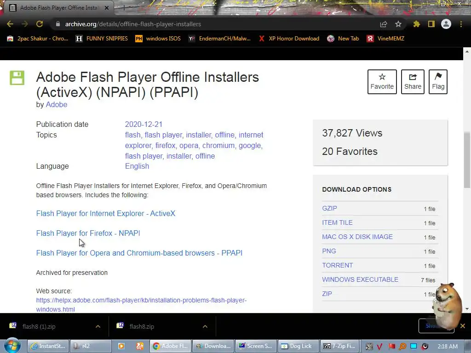
Task: Select the ITEM TILE download option
Action: [x=337, y=222]
